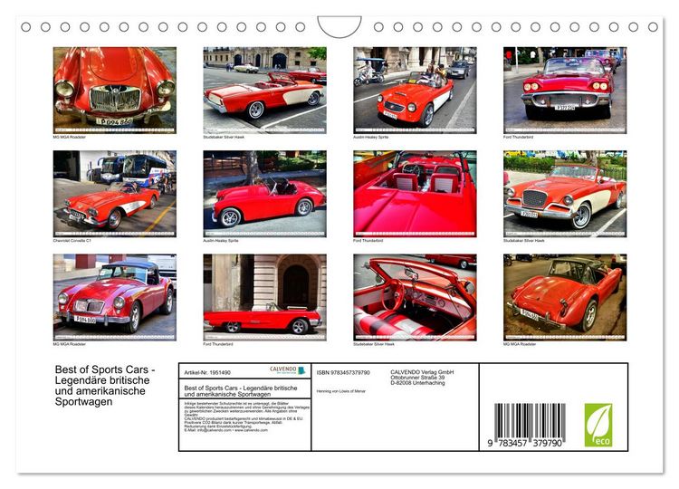Click 'ISBN 9783457379790' text

click(343, 372)
